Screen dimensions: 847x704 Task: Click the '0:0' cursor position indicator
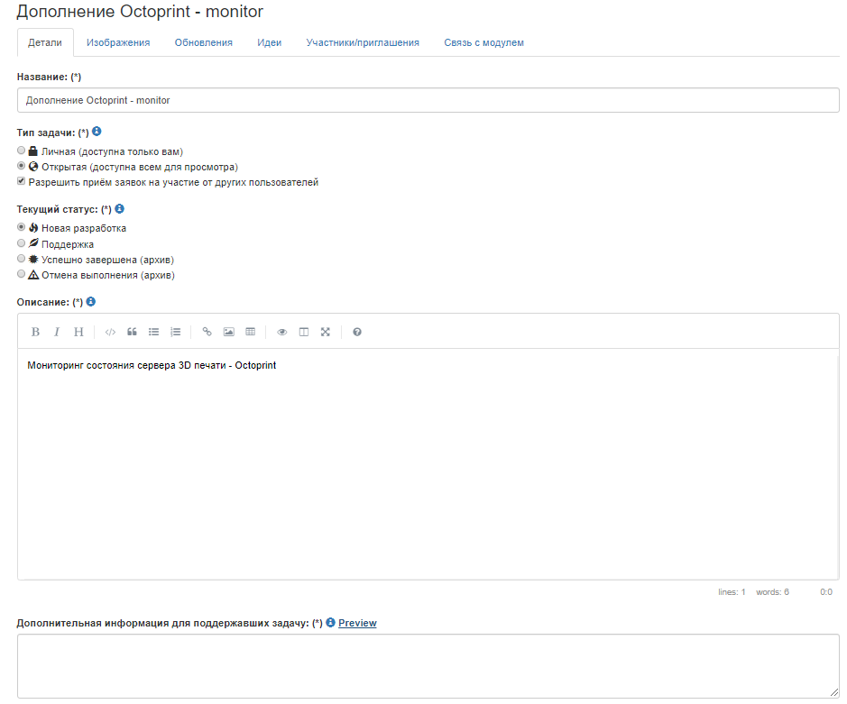pyautogui.click(x=826, y=592)
